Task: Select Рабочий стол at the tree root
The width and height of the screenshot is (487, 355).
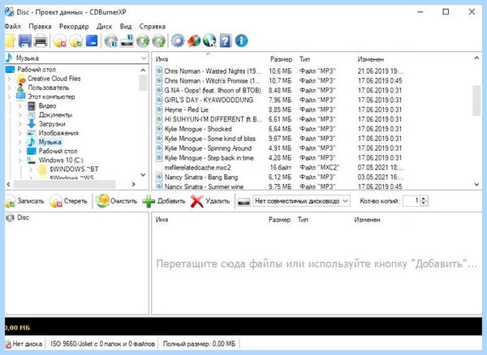Action: [x=37, y=70]
